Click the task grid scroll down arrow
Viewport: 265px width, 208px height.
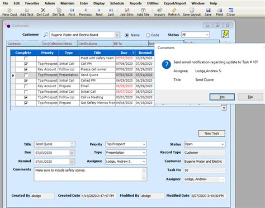coord(224,108)
